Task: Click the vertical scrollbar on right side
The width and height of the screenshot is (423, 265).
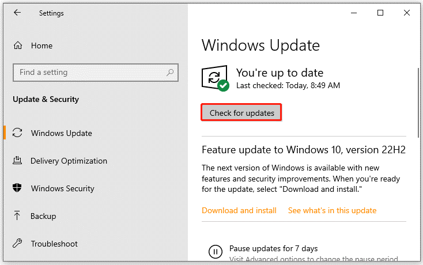Action: (418, 103)
